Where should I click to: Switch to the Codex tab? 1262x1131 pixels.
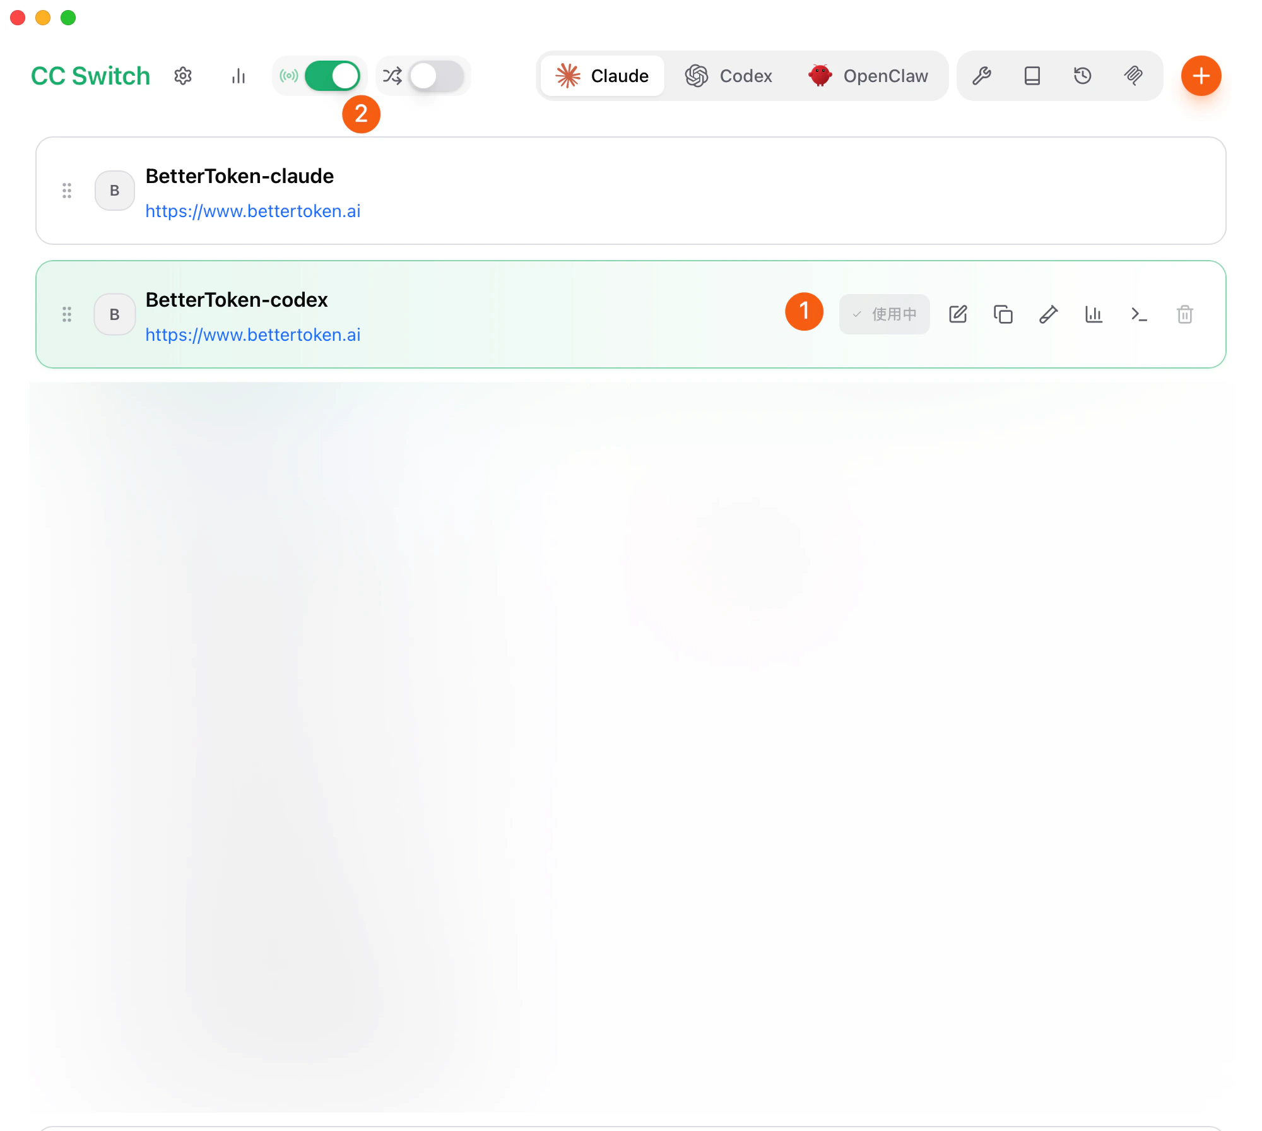[x=729, y=76]
